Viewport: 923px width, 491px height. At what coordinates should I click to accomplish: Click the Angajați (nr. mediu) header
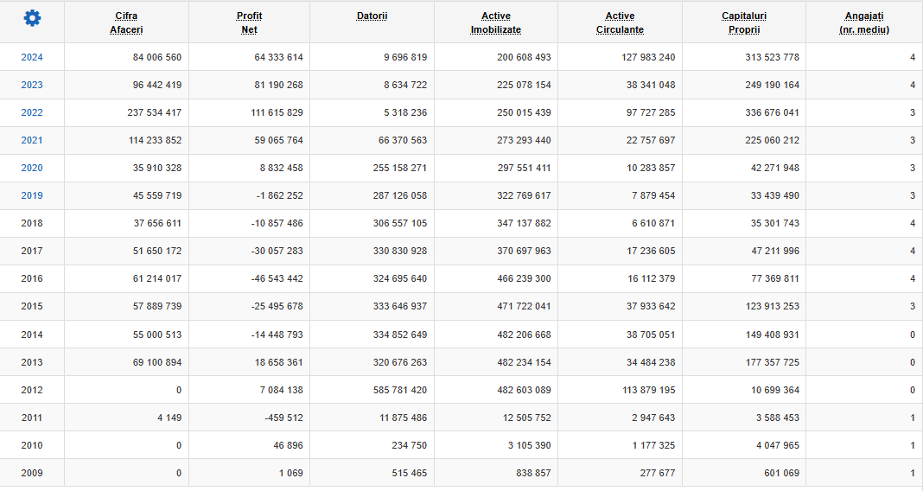(x=864, y=22)
